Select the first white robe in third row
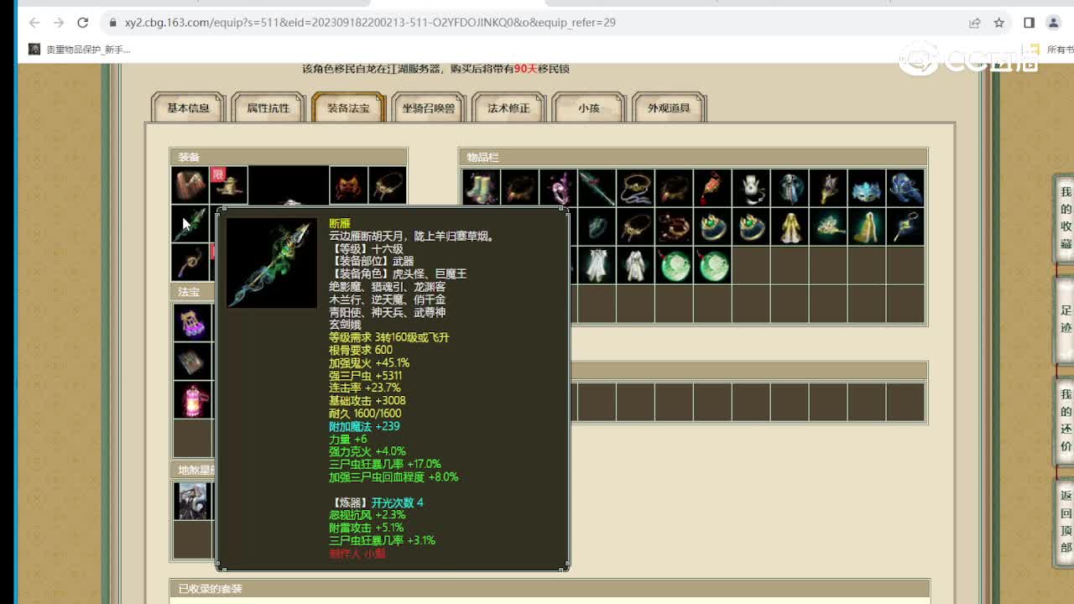This screenshot has width=1074, height=604. tap(597, 265)
